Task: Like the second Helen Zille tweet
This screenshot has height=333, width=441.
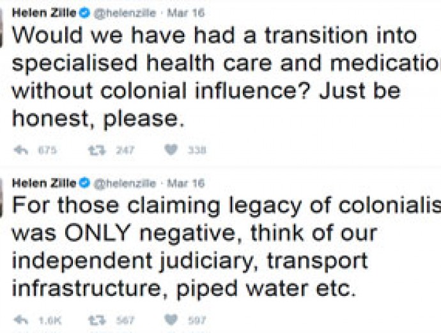Action: 171,320
